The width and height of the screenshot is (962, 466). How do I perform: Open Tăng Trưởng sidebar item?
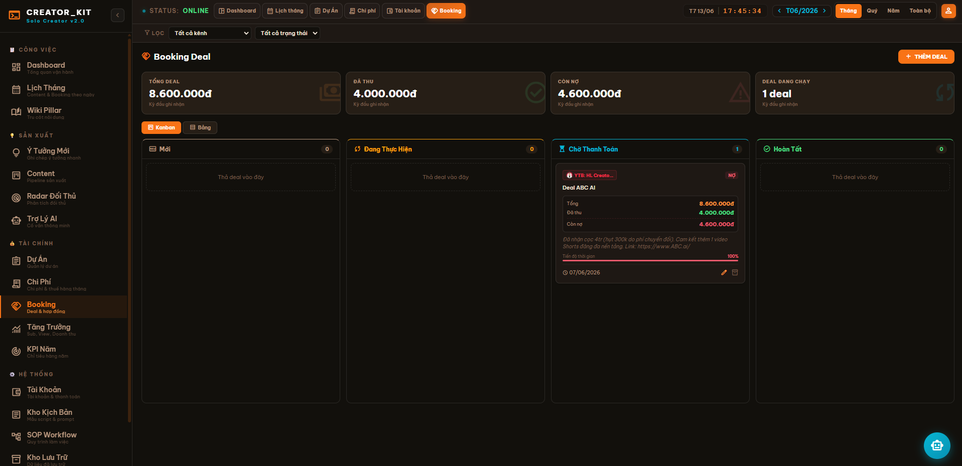click(64, 330)
